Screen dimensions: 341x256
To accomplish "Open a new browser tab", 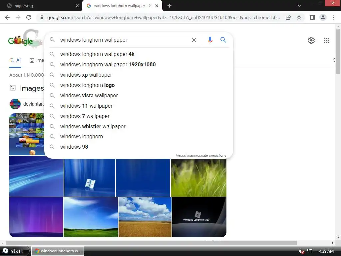I will [x=170, y=6].
